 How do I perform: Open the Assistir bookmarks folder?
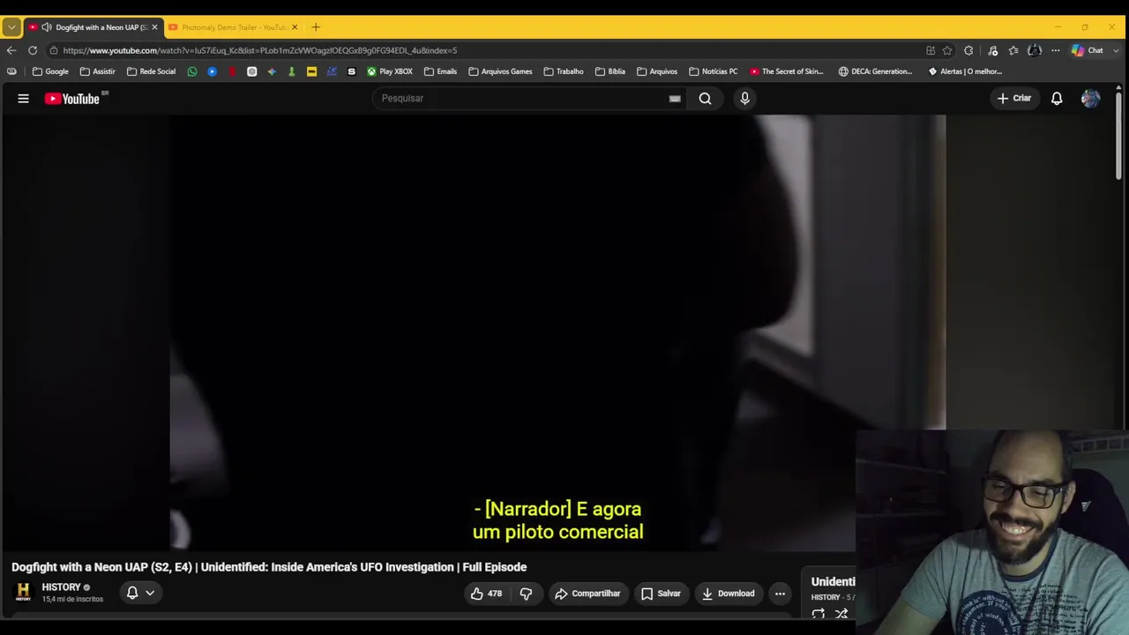(x=97, y=71)
